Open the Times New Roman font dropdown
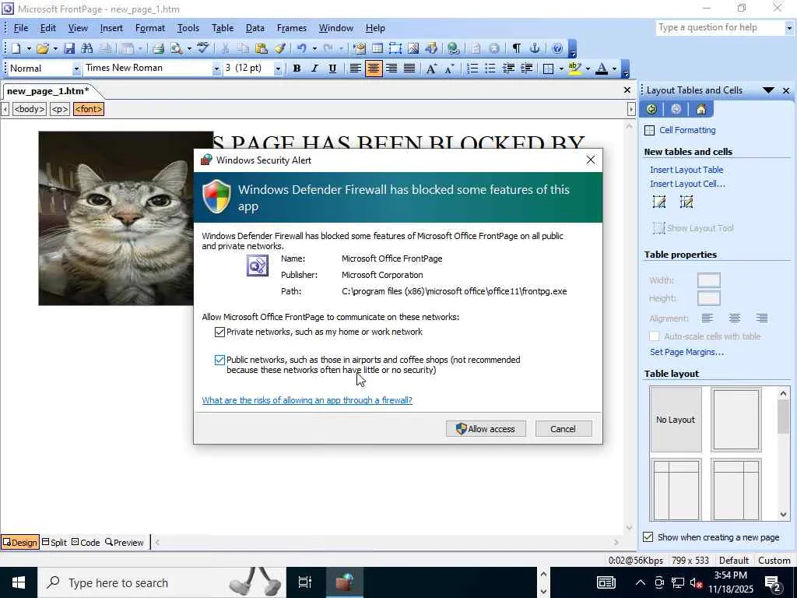 216,69
